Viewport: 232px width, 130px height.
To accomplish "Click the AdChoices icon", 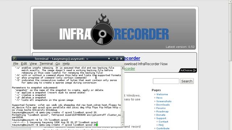I will (x=194, y=70).
